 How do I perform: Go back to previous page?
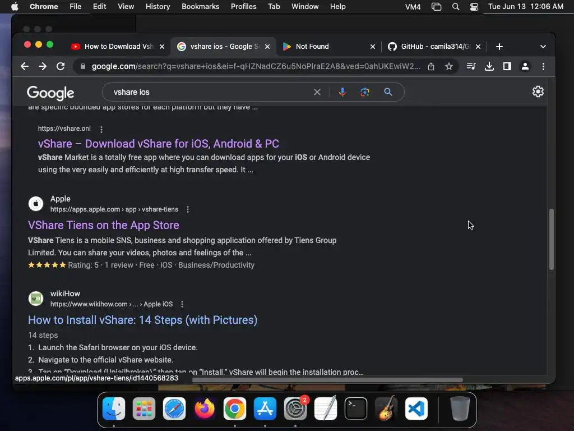pyautogui.click(x=25, y=66)
